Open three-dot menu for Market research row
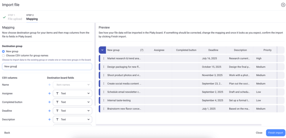286x138 pixels. 104,59
